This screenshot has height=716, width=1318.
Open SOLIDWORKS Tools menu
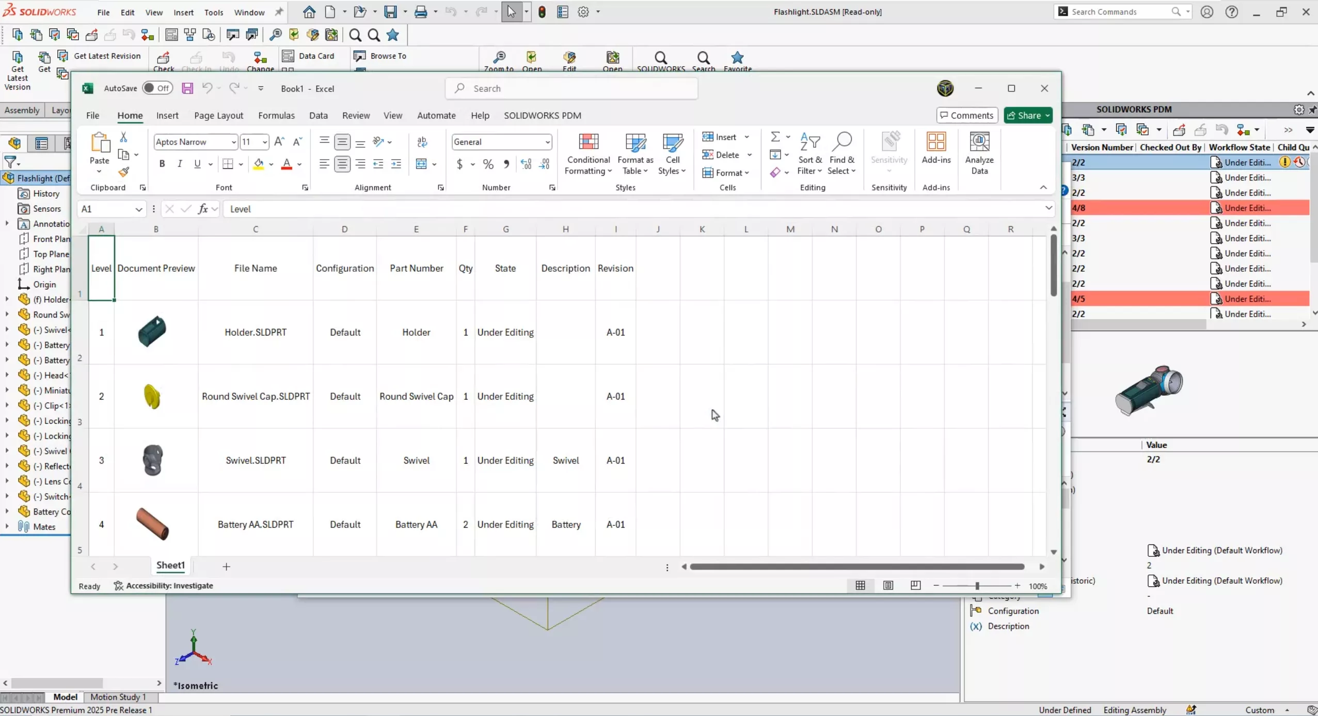tap(214, 12)
